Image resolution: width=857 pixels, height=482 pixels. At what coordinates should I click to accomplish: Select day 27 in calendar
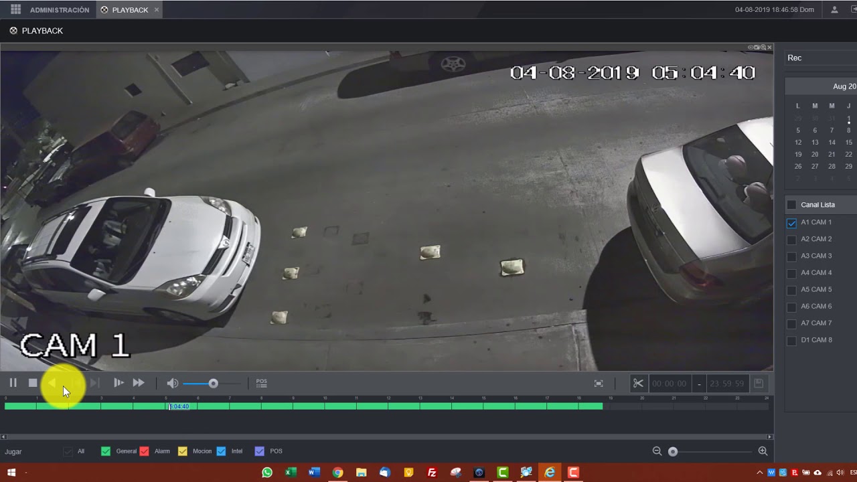pos(815,167)
